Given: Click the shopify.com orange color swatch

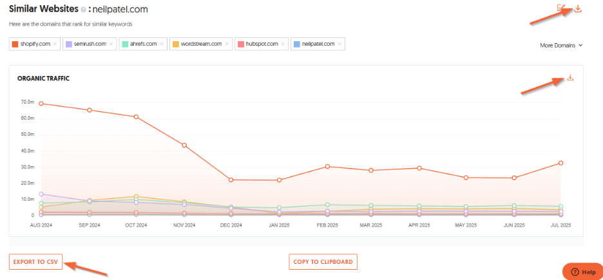Looking at the screenshot, I should coord(15,44).
